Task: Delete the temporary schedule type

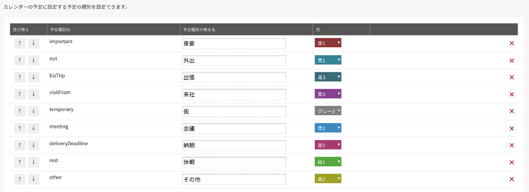Action: [x=512, y=111]
